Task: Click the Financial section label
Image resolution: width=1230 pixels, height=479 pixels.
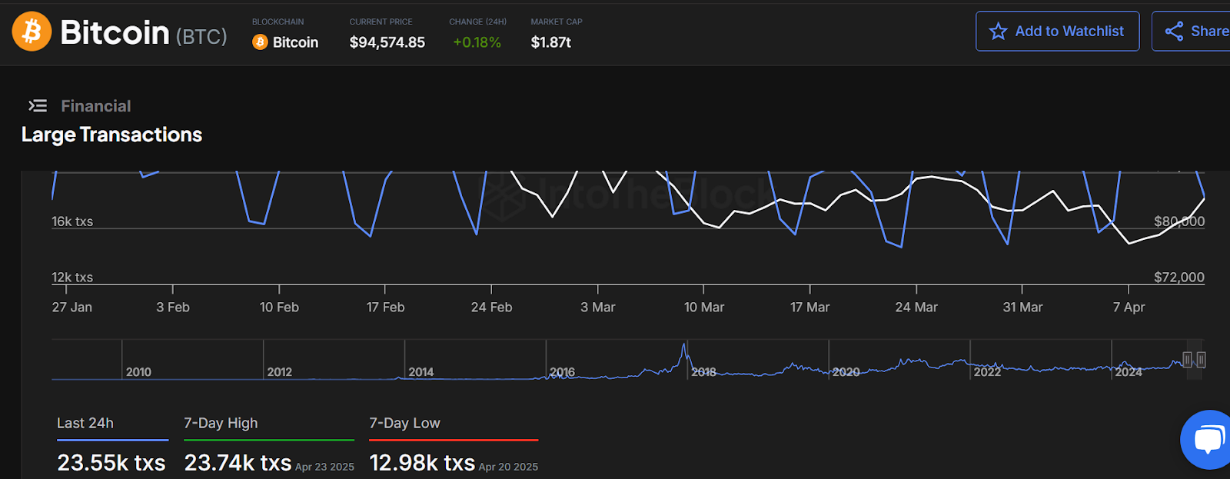Action: click(96, 106)
